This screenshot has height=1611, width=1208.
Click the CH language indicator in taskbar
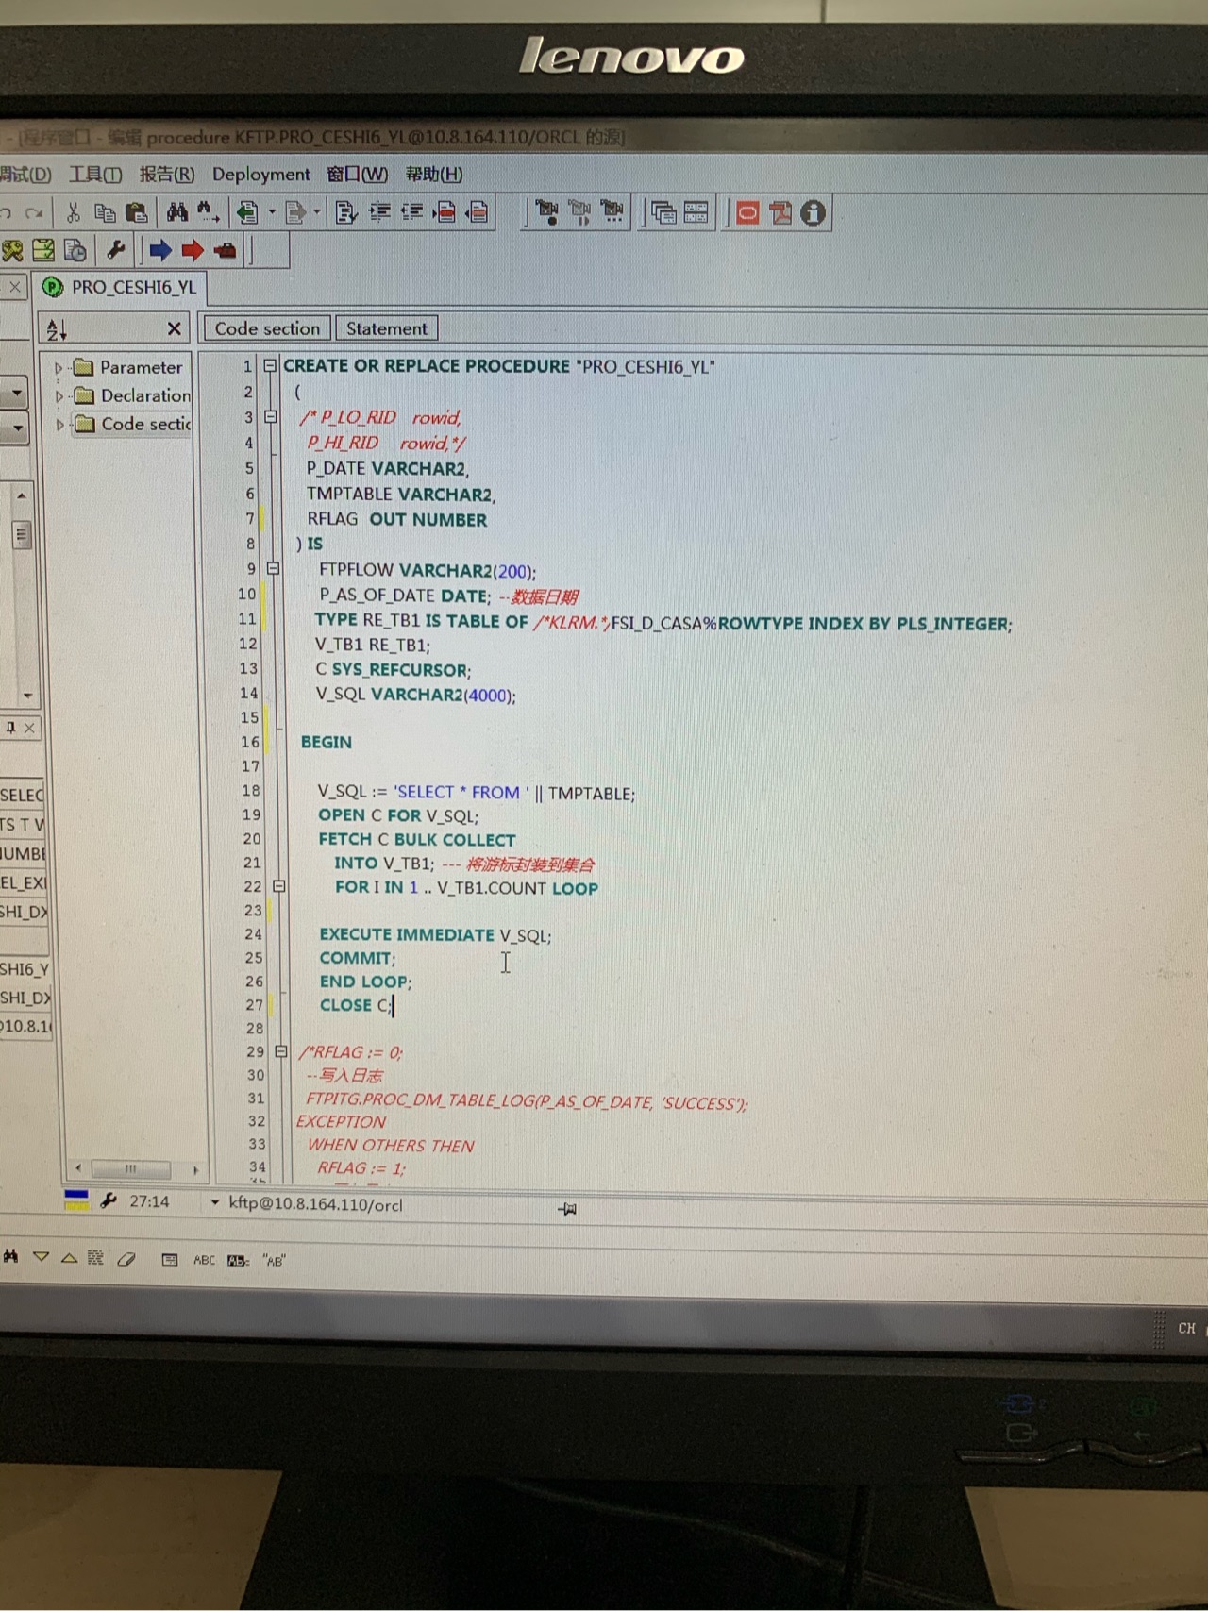(1186, 1329)
